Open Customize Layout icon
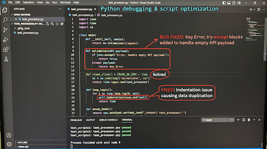 (239, 3)
